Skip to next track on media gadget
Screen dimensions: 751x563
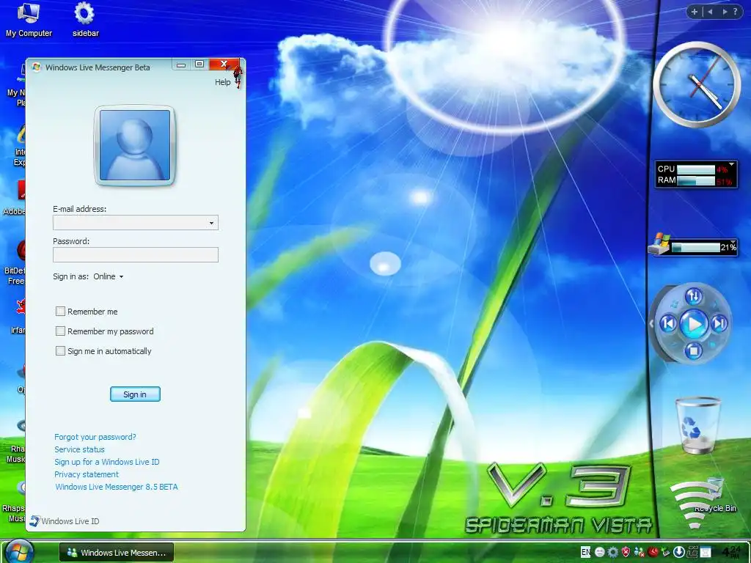[719, 324]
